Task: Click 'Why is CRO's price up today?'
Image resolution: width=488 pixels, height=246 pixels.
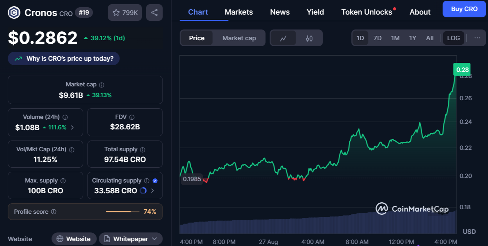Action: [64, 59]
